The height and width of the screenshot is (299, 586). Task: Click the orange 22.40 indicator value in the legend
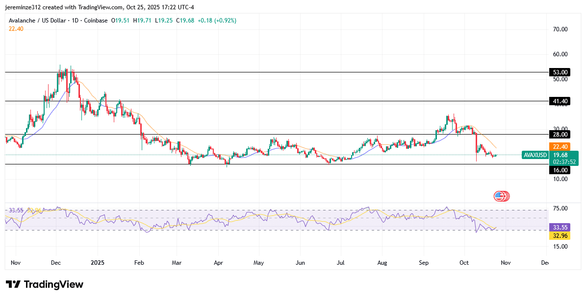(16, 29)
